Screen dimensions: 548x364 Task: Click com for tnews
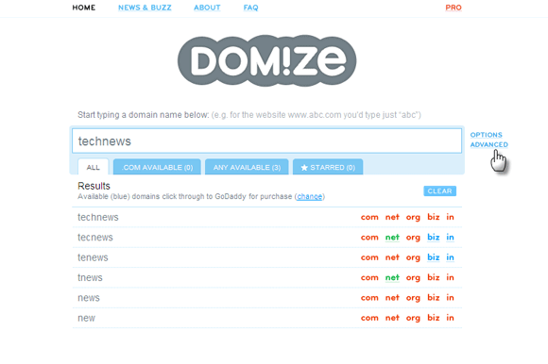tap(369, 278)
